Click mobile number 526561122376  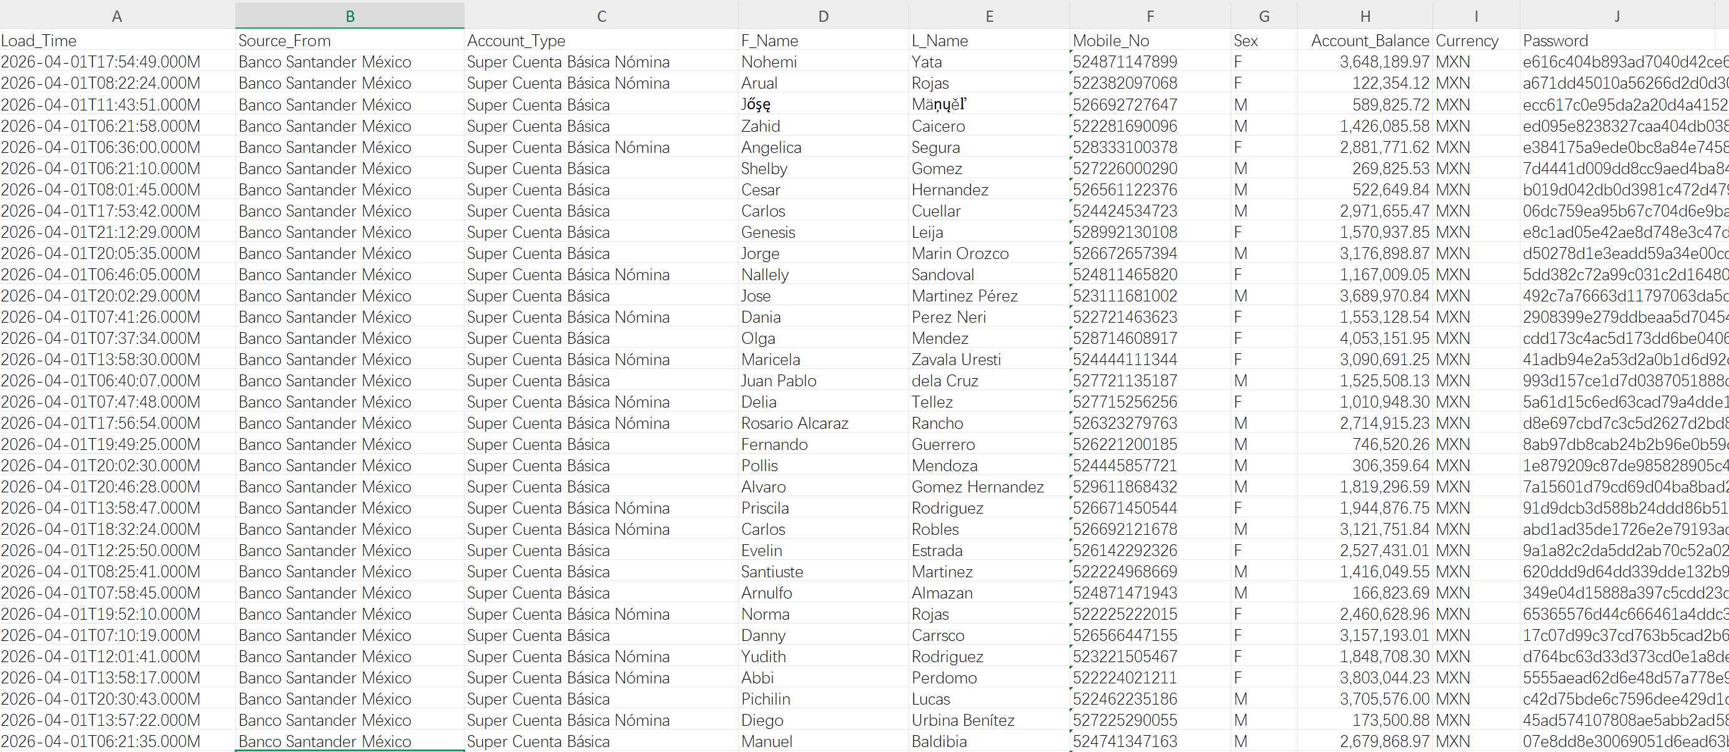coord(1150,189)
